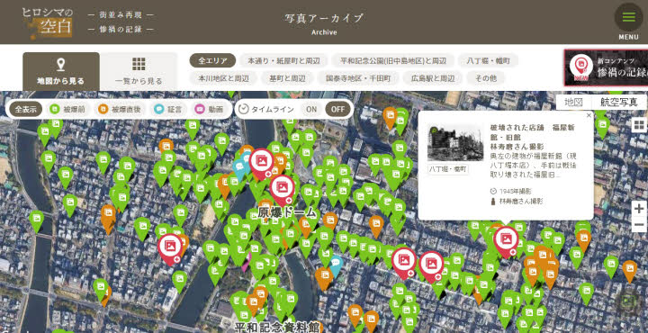Viewport: 648px width, 333px height.
Task: Click blue testimony marker near the river
Action: click(336, 265)
